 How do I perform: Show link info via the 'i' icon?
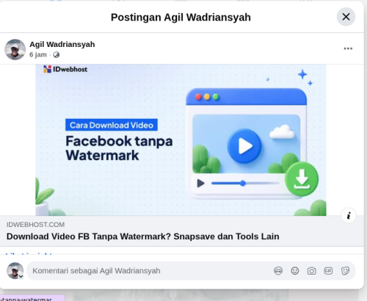[x=349, y=216]
